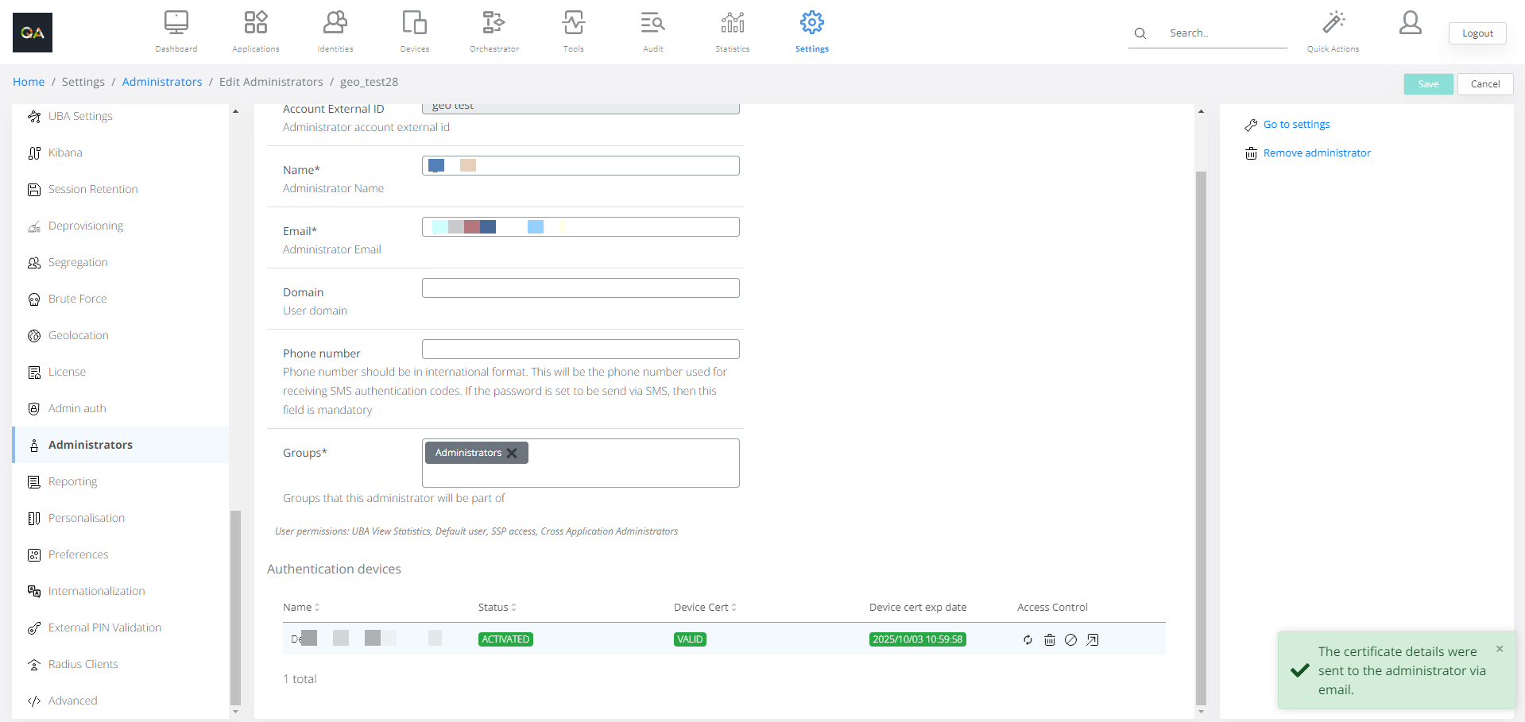This screenshot has height=722, width=1525.
Task: Remove the Administrators group tag
Action: [x=513, y=453]
